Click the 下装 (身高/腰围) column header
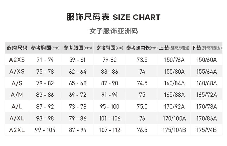The height and width of the screenshot is (146, 227). tap(206, 48)
